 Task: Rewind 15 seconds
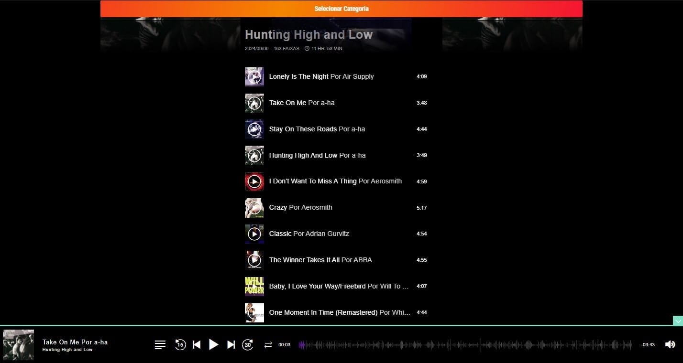coord(180,344)
